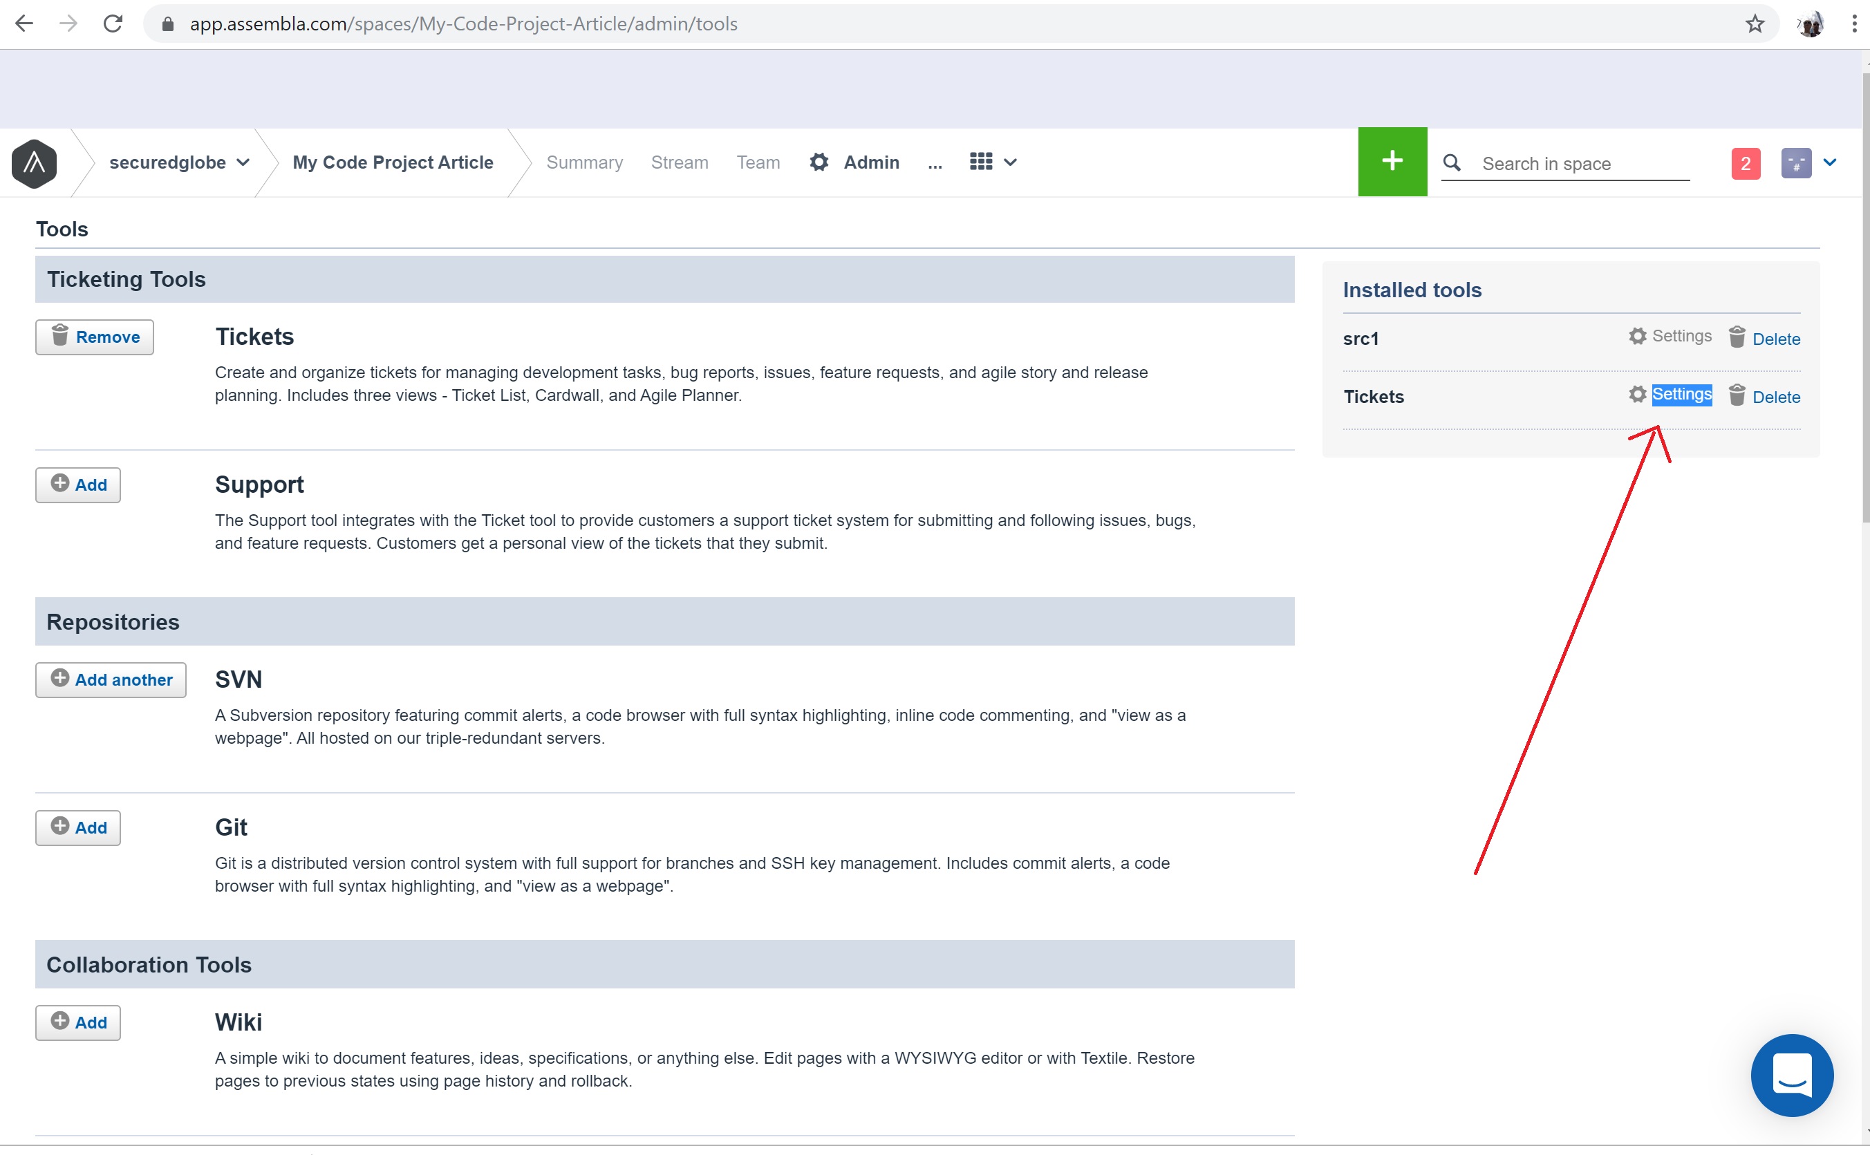This screenshot has width=1870, height=1155.
Task: Click the Support tool heading
Action: (x=259, y=485)
